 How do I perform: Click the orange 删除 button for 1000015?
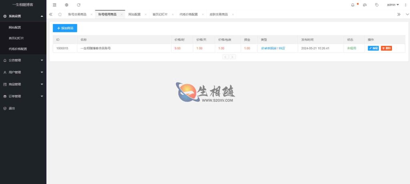(x=386, y=48)
